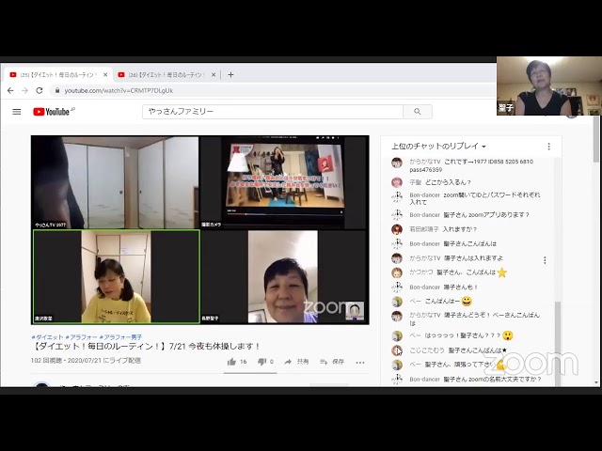The image size is (602, 451).
Task: Open more actions ellipsis below video
Action: coord(360,363)
